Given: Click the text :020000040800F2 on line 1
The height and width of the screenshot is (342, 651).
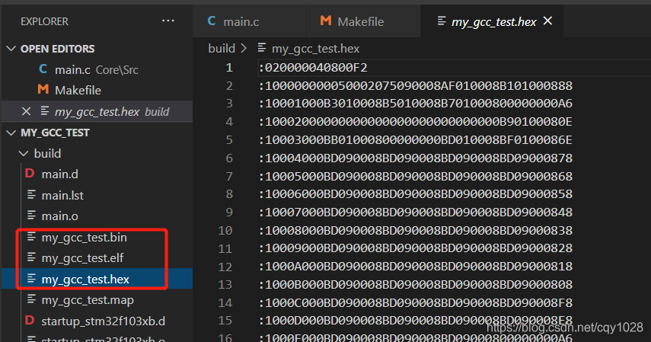Looking at the screenshot, I should tap(313, 67).
